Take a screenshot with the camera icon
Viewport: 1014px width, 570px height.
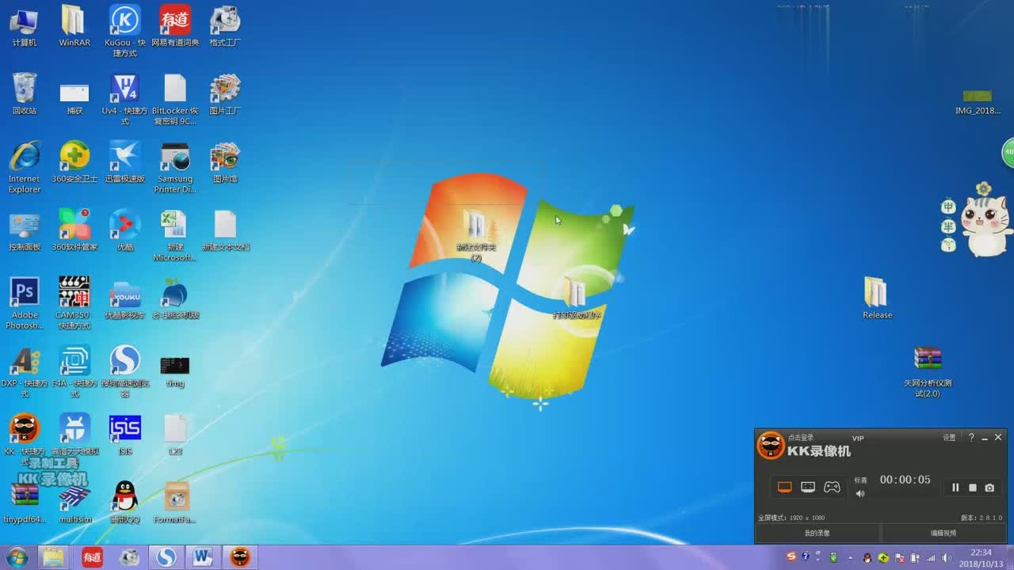tap(989, 488)
